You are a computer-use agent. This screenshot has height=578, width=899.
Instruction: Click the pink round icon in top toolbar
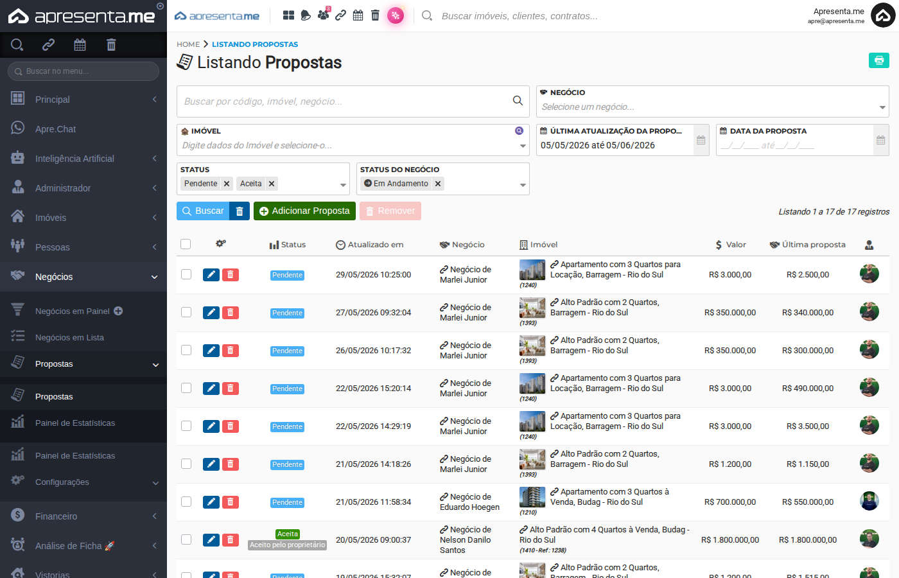click(x=396, y=15)
